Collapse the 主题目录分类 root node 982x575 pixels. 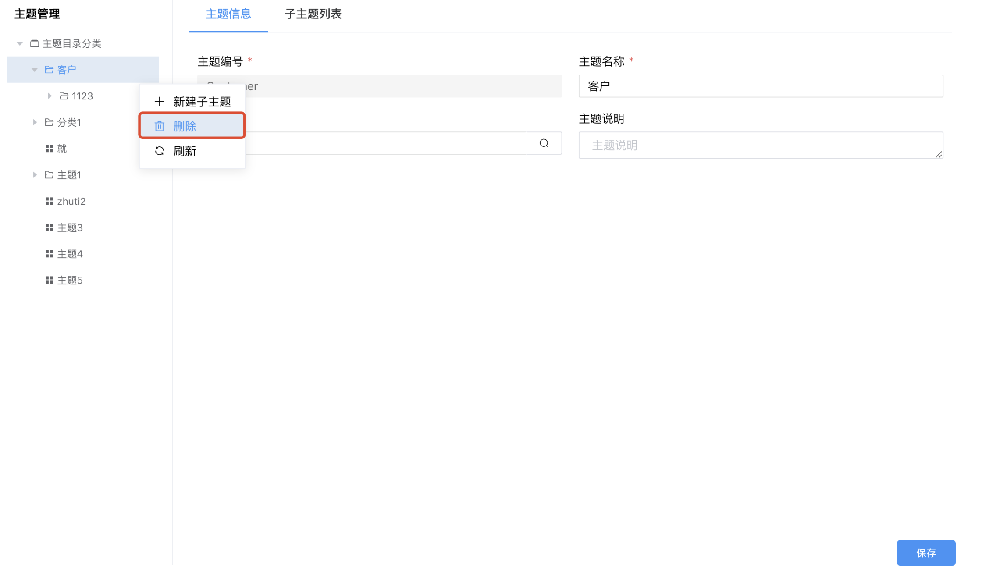tap(20, 43)
